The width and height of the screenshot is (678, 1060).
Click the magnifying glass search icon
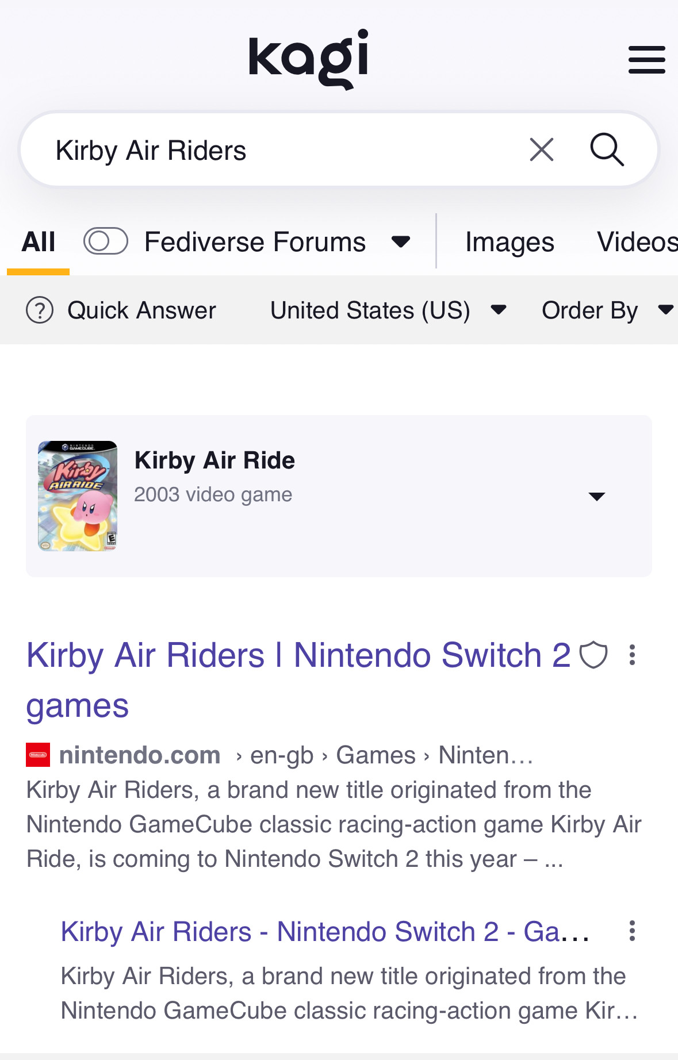tap(607, 150)
